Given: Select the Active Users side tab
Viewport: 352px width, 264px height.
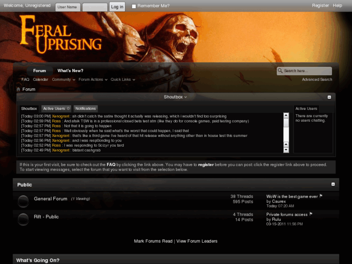Looking at the screenshot, I should tap(306, 109).
